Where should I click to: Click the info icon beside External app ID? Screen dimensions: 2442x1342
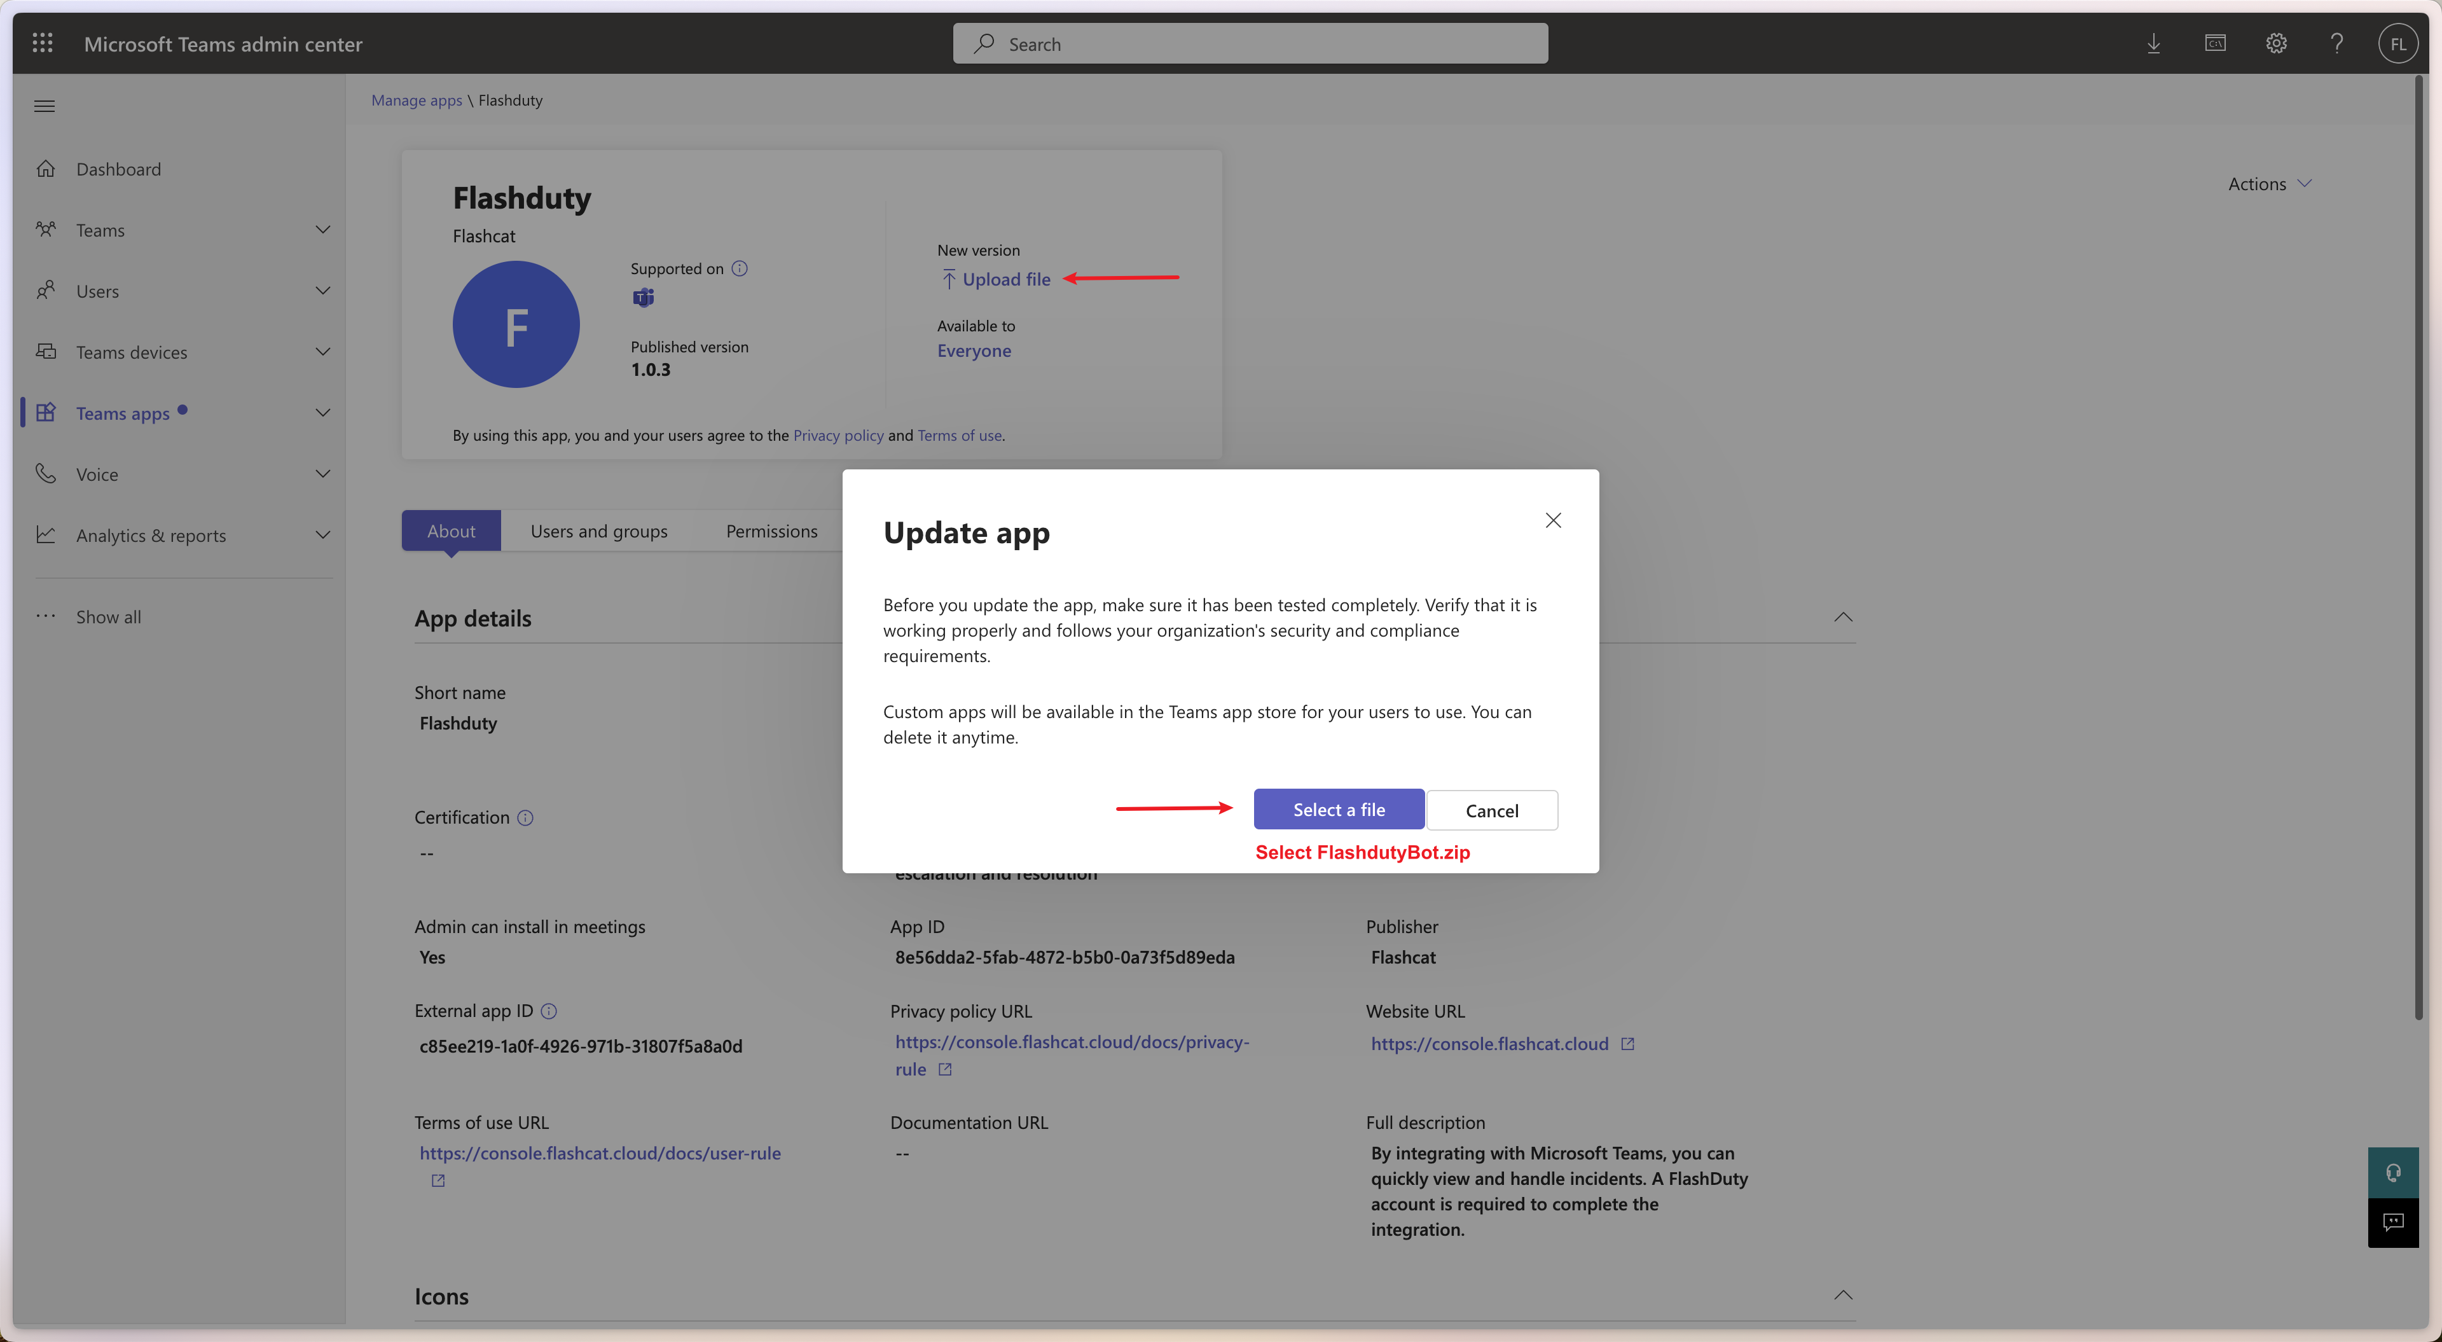[x=549, y=1011]
